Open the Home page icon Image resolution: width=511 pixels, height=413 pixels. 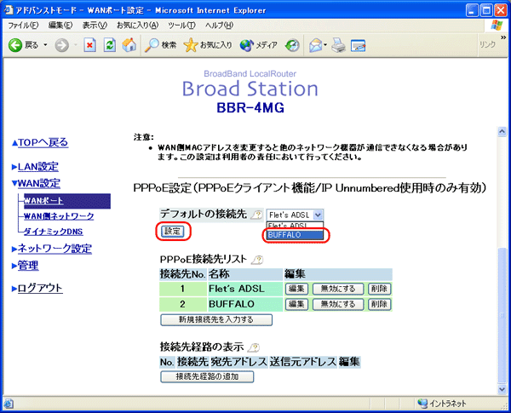tap(129, 45)
